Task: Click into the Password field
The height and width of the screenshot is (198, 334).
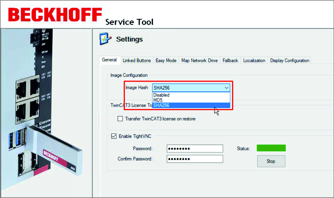Action: click(x=195, y=148)
